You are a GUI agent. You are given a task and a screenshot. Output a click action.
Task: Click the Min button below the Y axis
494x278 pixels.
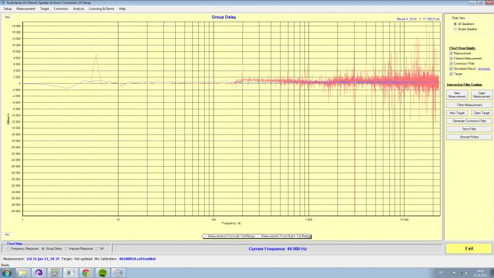[7, 235]
